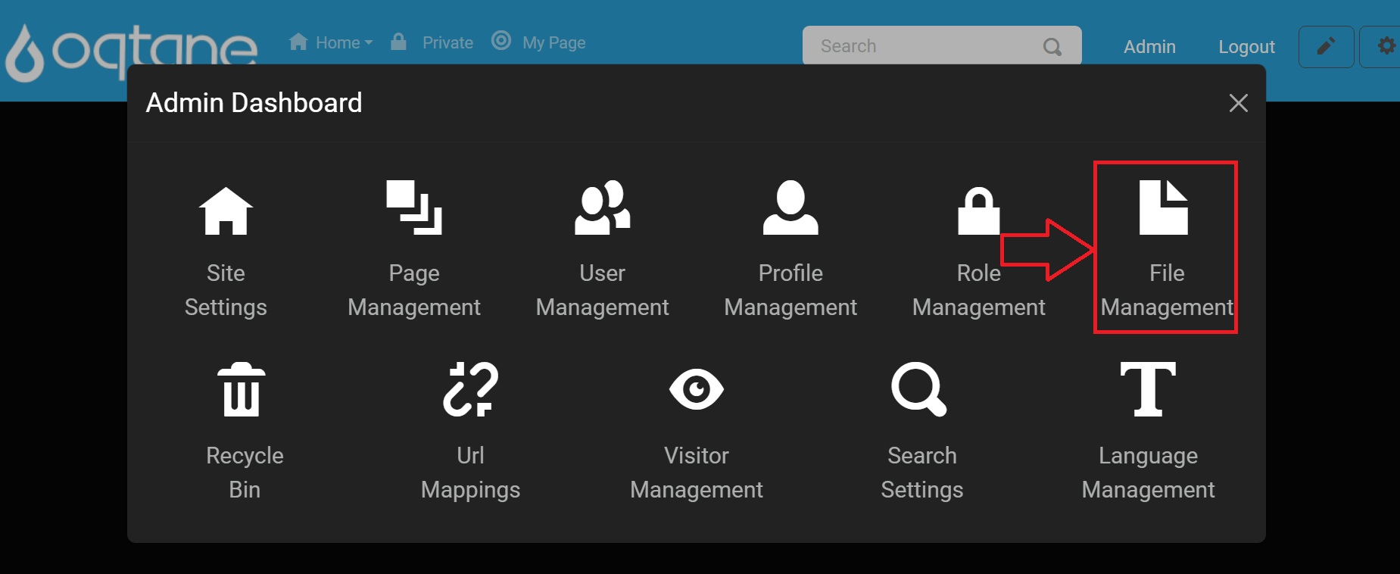Open User Management people icon
This screenshot has height=574, width=1400.
coord(602,207)
